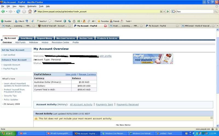219x136 pixels.
Task: Click the Forward navigation arrow
Action: coord(10,11)
